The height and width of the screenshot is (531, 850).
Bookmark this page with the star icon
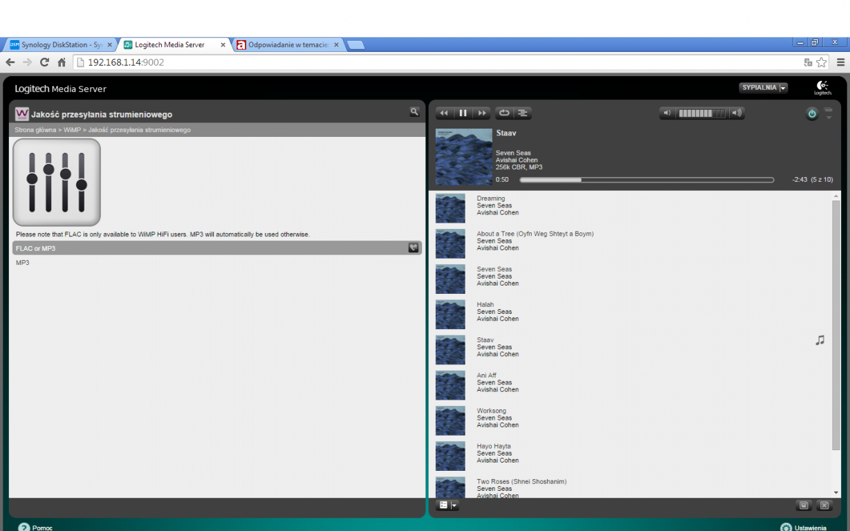[822, 62]
